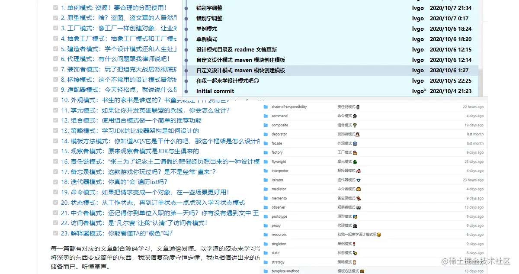Screen dimensions: 519x274
Task: Tick the checkbox next to 16. 责任链模式
Action: coord(55,161)
